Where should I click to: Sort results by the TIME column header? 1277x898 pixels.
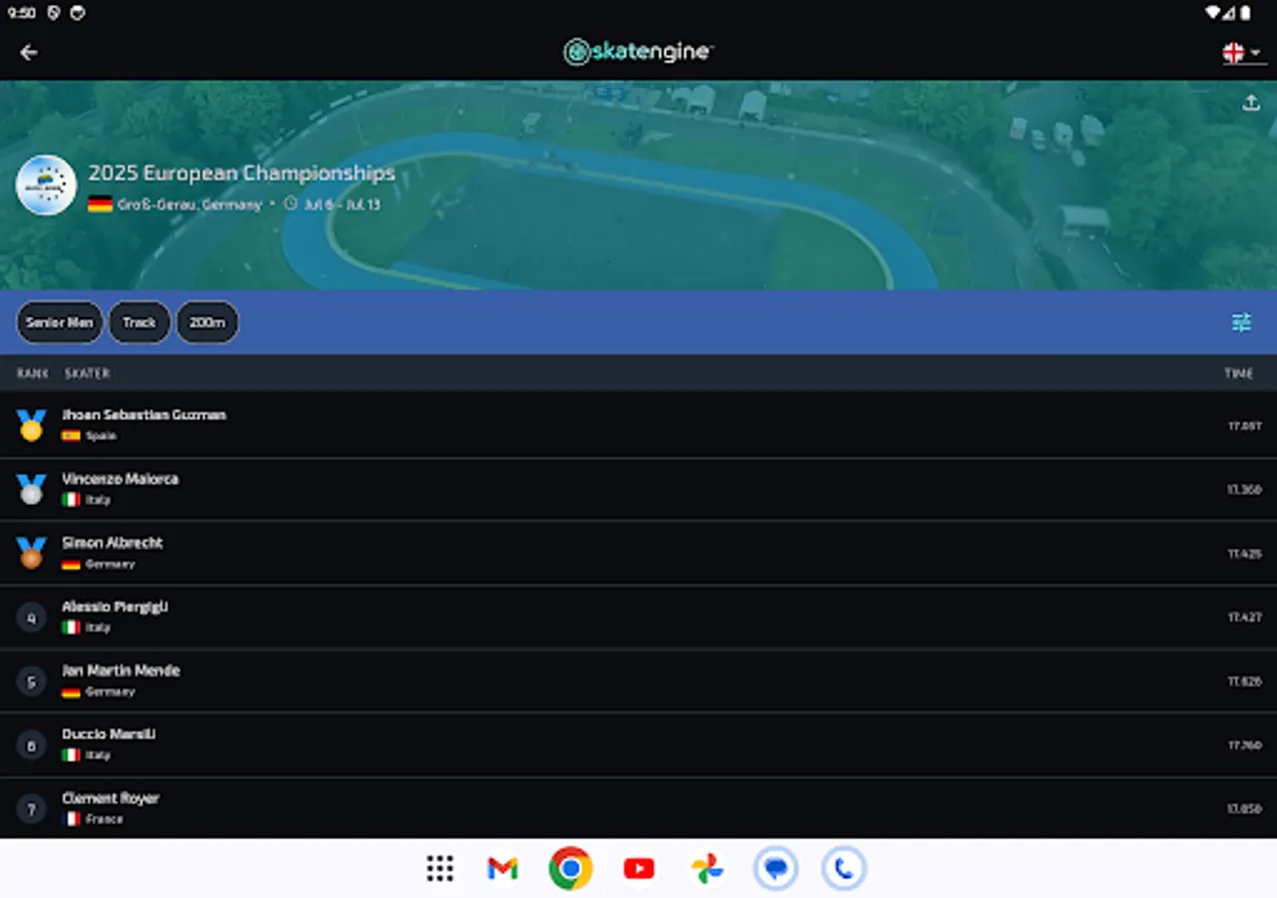tap(1239, 372)
